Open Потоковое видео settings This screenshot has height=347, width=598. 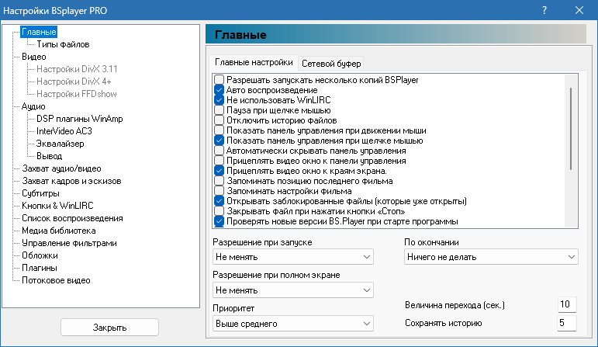[x=56, y=280]
